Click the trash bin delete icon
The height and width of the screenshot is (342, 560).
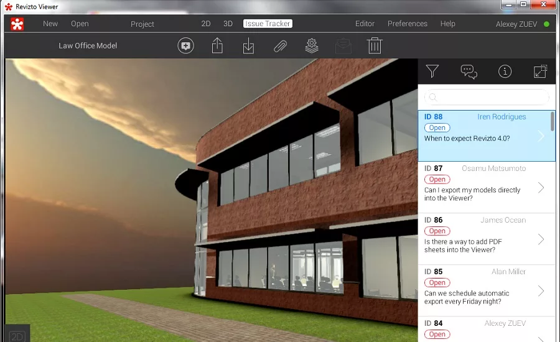click(x=375, y=45)
